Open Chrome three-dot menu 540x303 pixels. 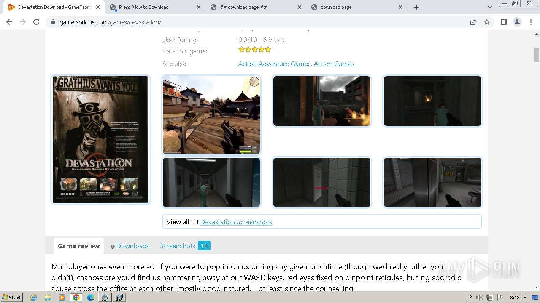pyautogui.click(x=531, y=22)
